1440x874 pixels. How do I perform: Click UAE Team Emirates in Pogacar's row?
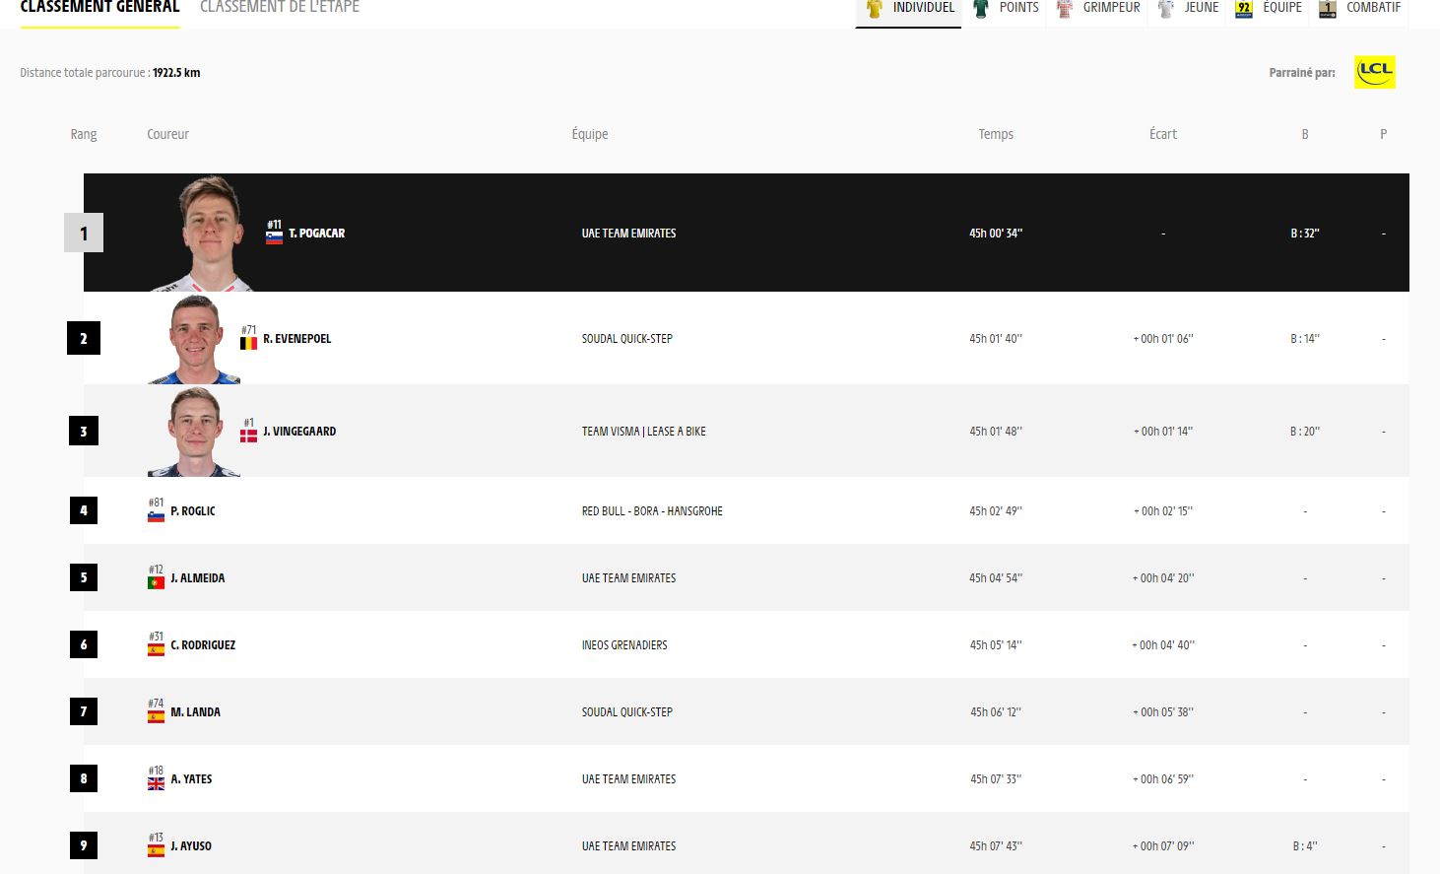point(628,234)
